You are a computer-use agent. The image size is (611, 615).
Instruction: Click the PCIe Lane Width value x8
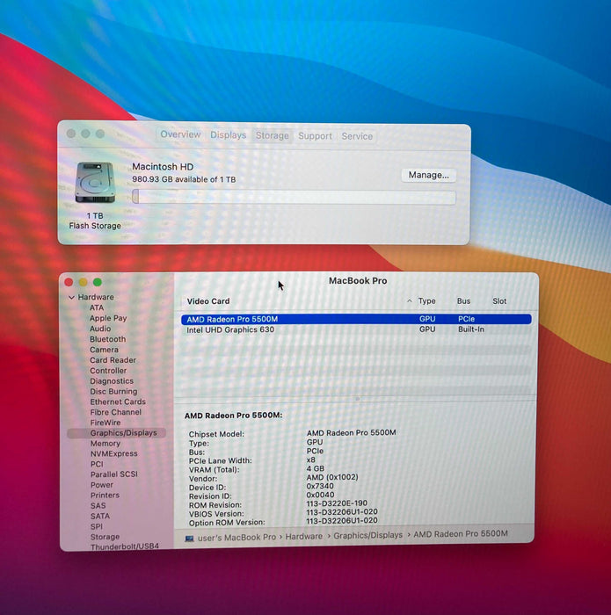point(311,459)
